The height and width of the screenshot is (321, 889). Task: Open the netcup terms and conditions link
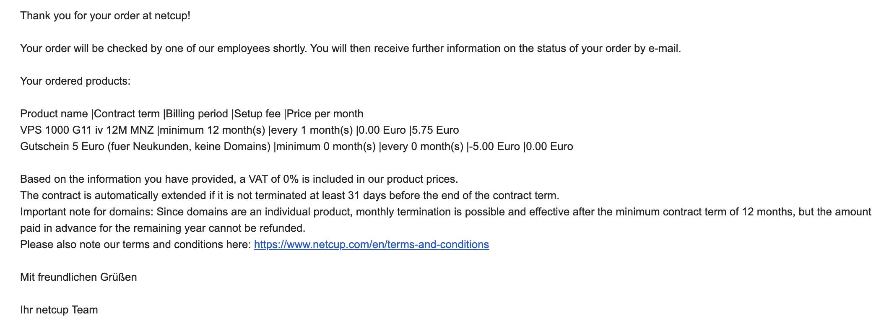pos(371,244)
